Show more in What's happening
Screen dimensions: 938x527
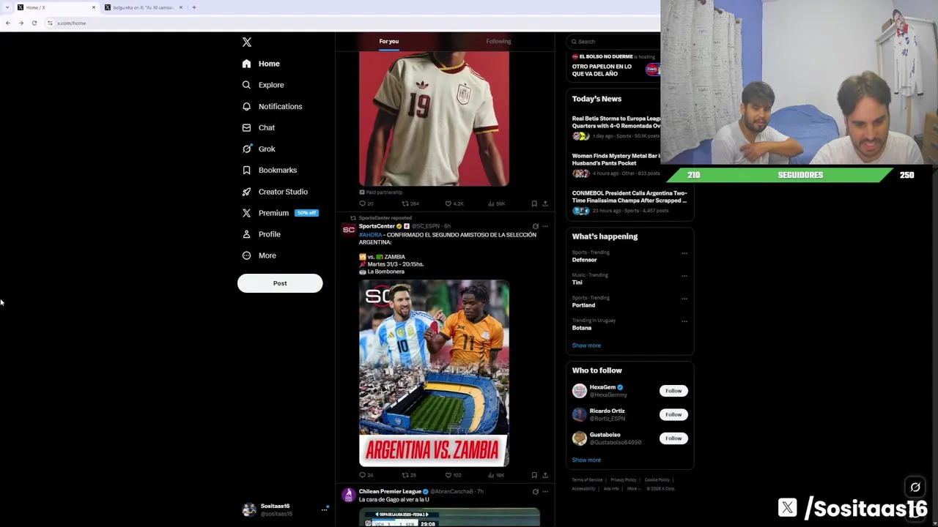click(586, 345)
